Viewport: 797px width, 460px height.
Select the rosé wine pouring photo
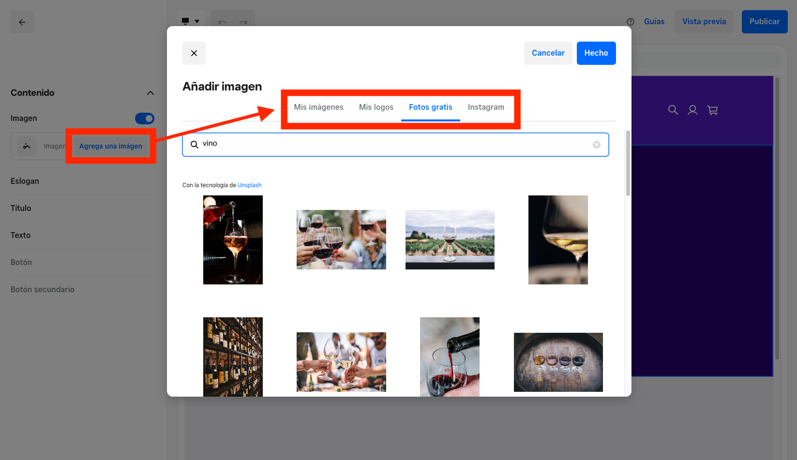coord(233,240)
